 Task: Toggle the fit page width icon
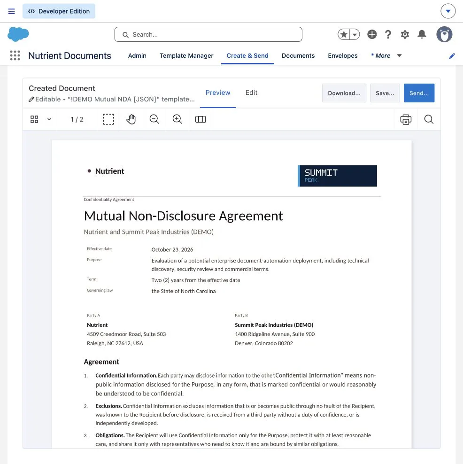[x=201, y=119]
